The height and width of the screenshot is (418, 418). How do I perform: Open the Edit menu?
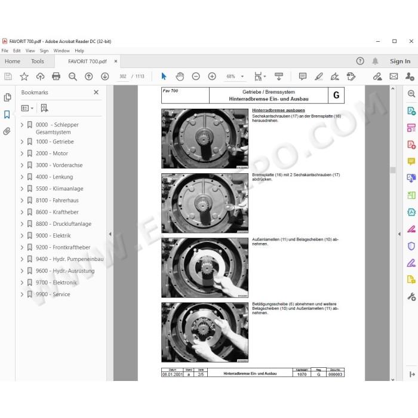(x=17, y=51)
